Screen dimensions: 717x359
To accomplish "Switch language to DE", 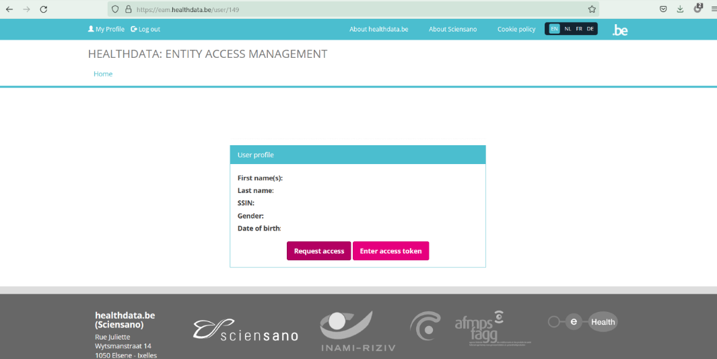I will [590, 29].
